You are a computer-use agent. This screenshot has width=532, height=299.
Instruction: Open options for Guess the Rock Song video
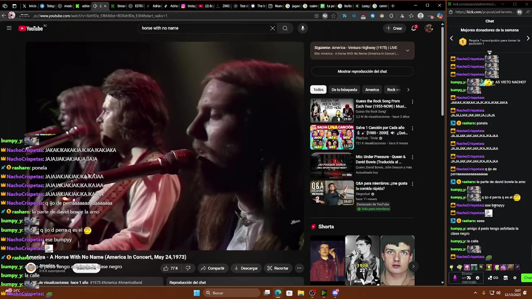click(x=412, y=102)
